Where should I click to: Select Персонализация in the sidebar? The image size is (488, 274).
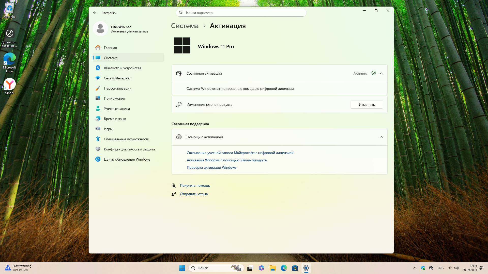[117, 88]
